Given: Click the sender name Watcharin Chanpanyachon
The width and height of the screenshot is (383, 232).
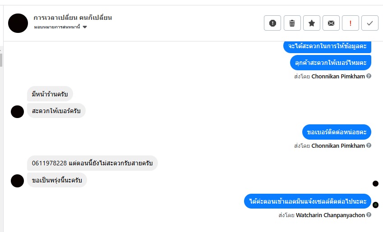Looking at the screenshot, I should tap(330, 215).
